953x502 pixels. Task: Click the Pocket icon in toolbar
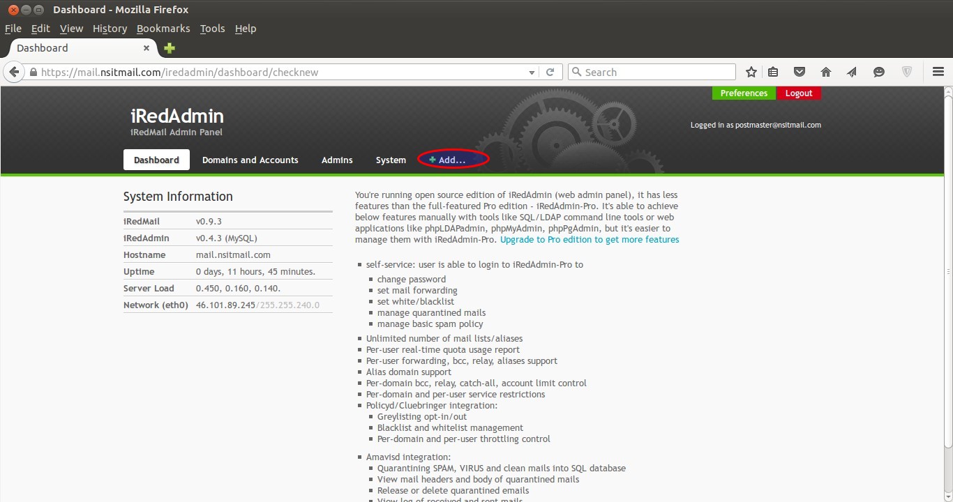[x=800, y=72]
